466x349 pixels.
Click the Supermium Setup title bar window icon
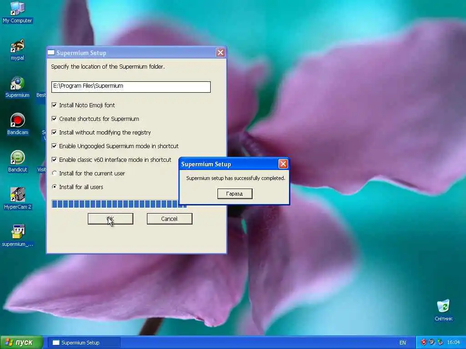click(51, 53)
